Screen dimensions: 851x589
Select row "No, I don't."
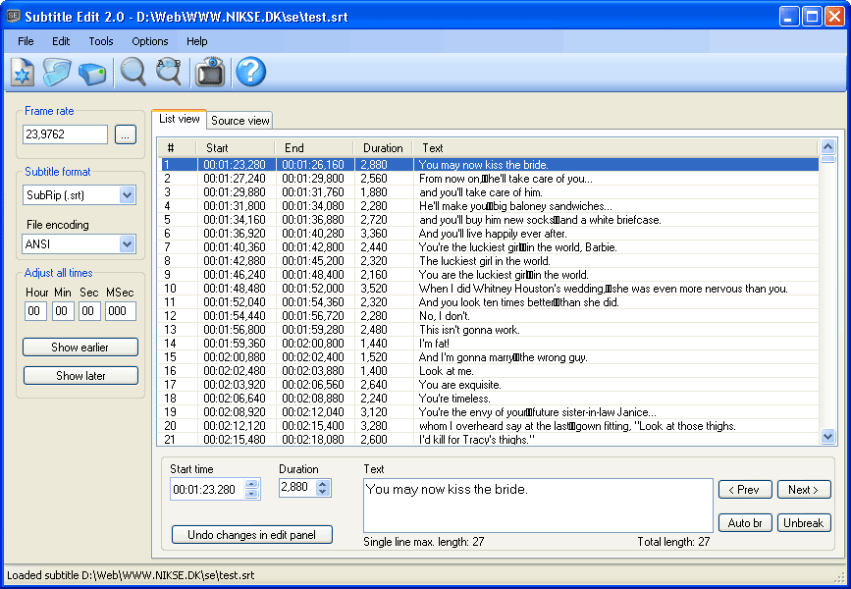click(x=490, y=316)
